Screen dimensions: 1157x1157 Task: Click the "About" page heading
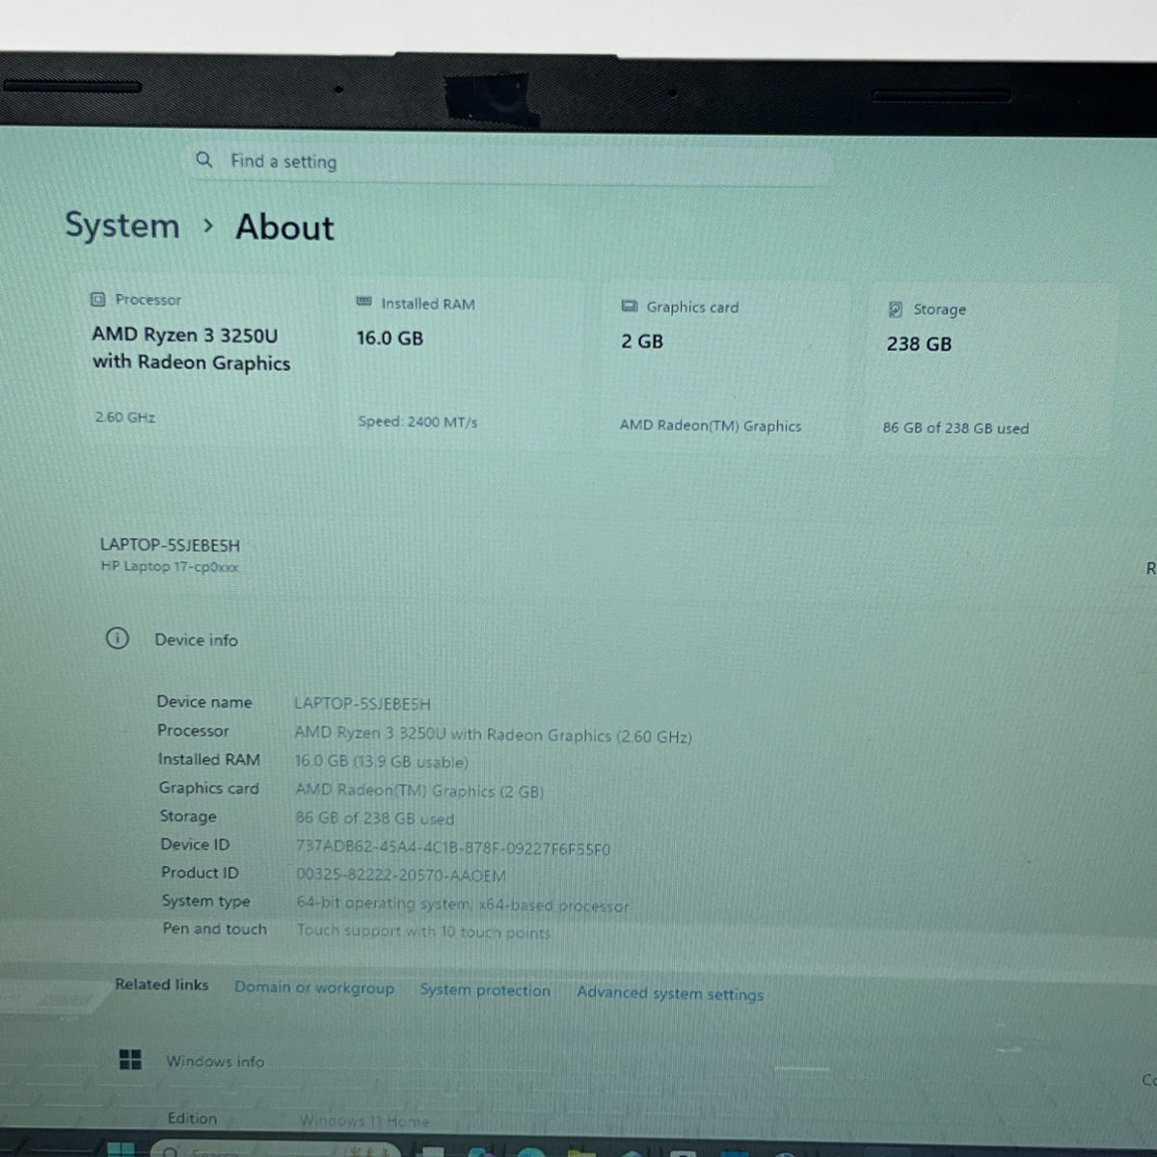pos(284,228)
